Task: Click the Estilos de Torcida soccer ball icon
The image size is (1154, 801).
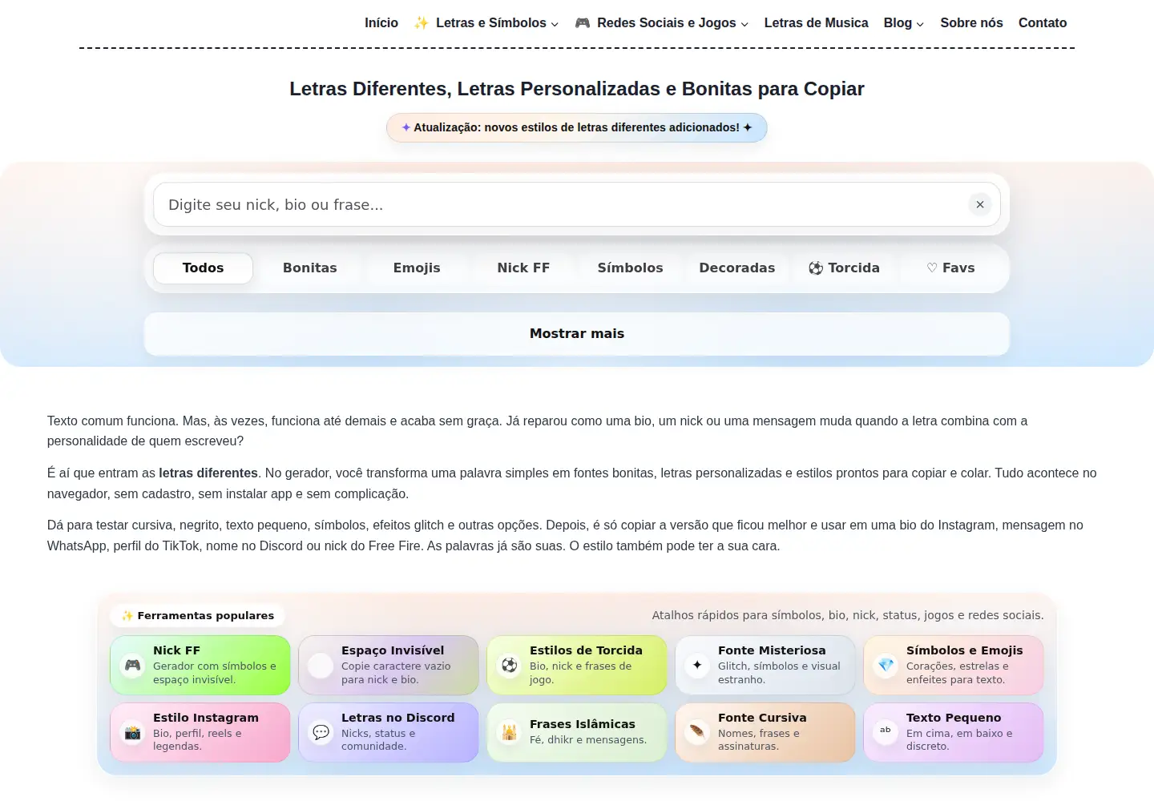Action: click(x=509, y=665)
